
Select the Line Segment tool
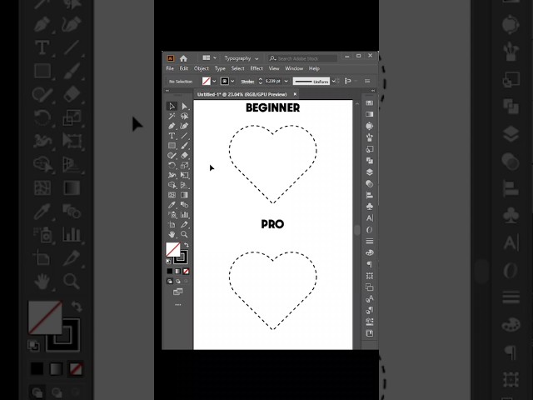coord(185,136)
